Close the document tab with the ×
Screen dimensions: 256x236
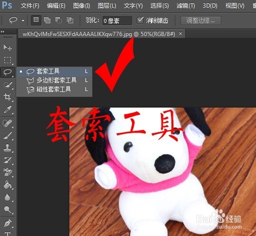point(180,33)
